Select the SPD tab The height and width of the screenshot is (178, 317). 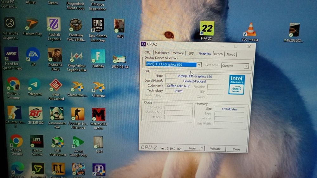coord(191,53)
